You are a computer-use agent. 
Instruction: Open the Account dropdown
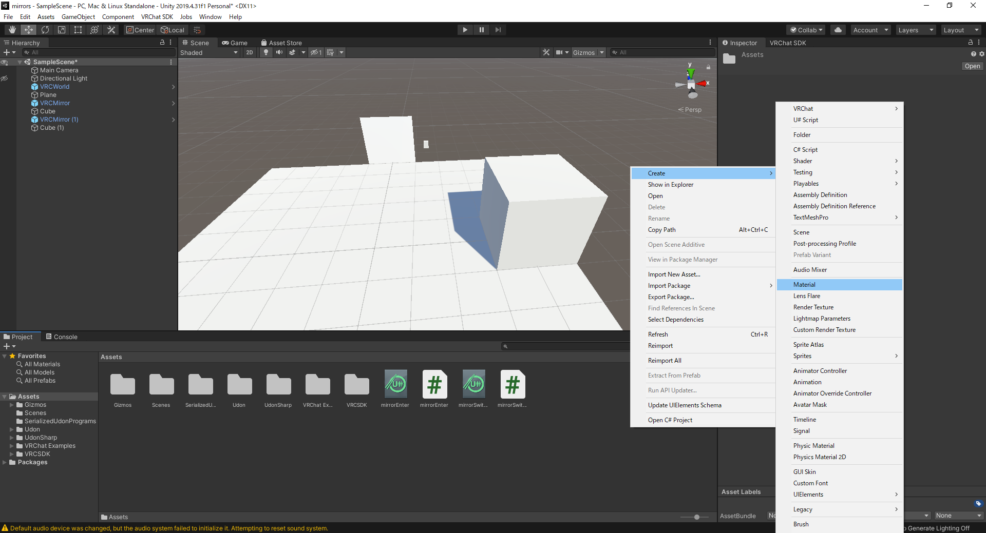pos(870,30)
